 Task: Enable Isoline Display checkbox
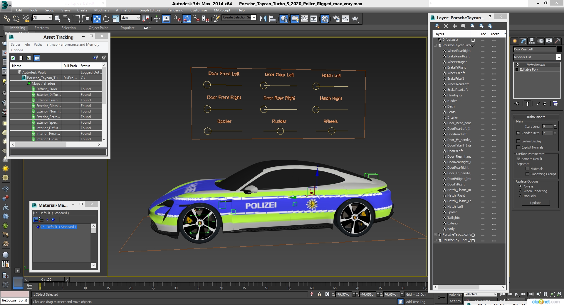518,141
